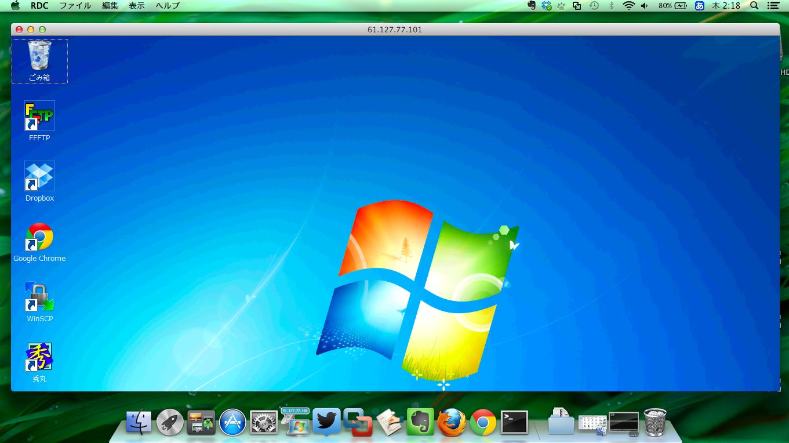Restore the minimized terminal window in Dock
The image size is (789, 443).
pos(624,424)
